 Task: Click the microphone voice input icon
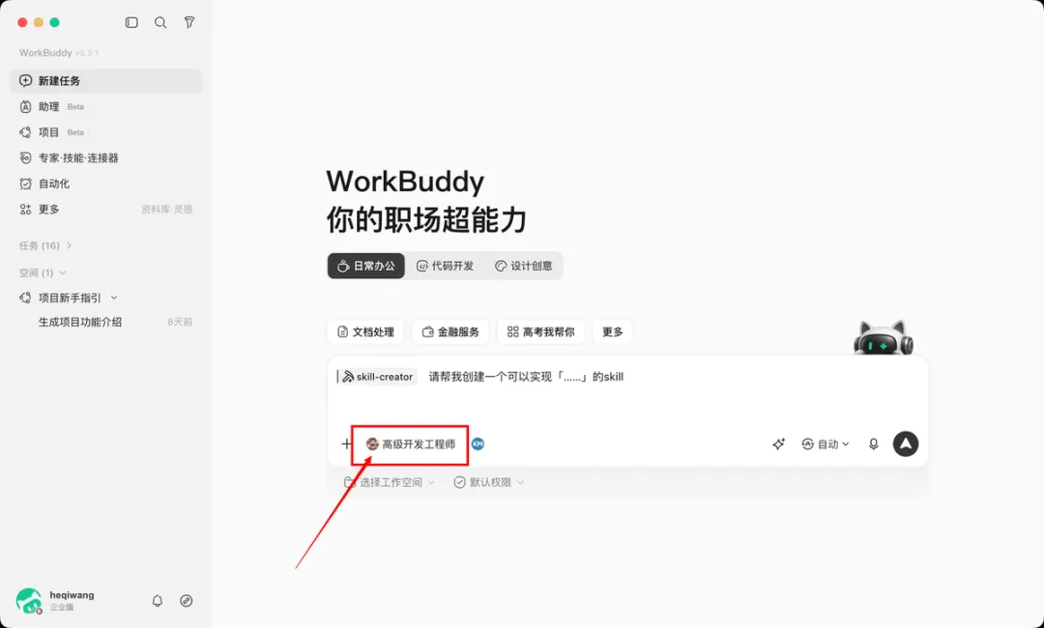874,443
